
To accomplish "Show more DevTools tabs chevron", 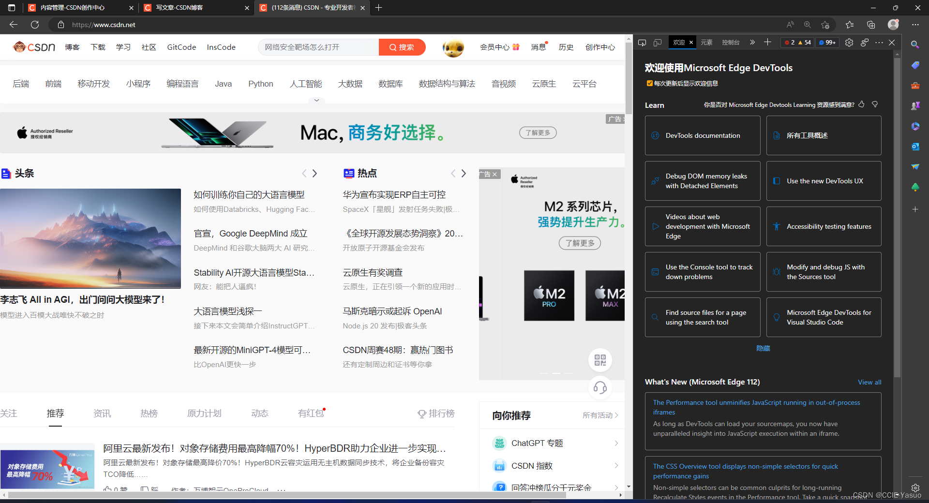I will [x=752, y=43].
